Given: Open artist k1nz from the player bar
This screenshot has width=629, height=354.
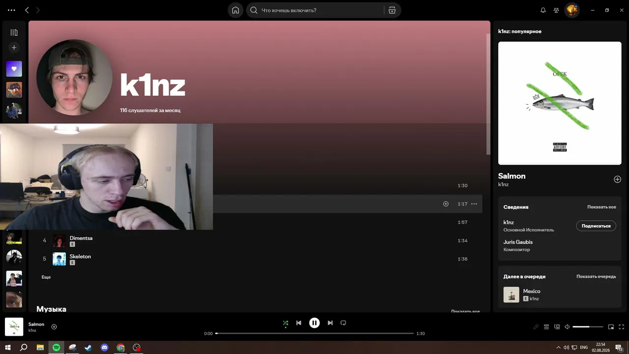Looking at the screenshot, I should pyautogui.click(x=32, y=330).
